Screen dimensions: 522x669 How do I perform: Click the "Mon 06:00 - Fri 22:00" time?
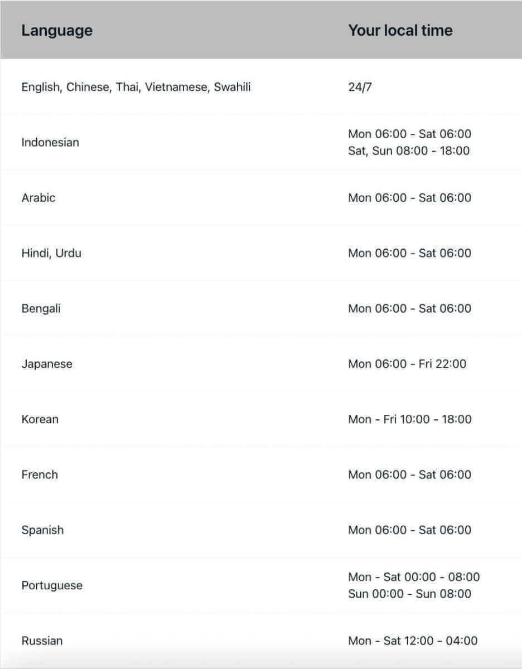click(x=407, y=364)
